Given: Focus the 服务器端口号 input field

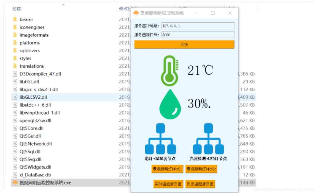Looking at the screenshot, I should (x=198, y=35).
